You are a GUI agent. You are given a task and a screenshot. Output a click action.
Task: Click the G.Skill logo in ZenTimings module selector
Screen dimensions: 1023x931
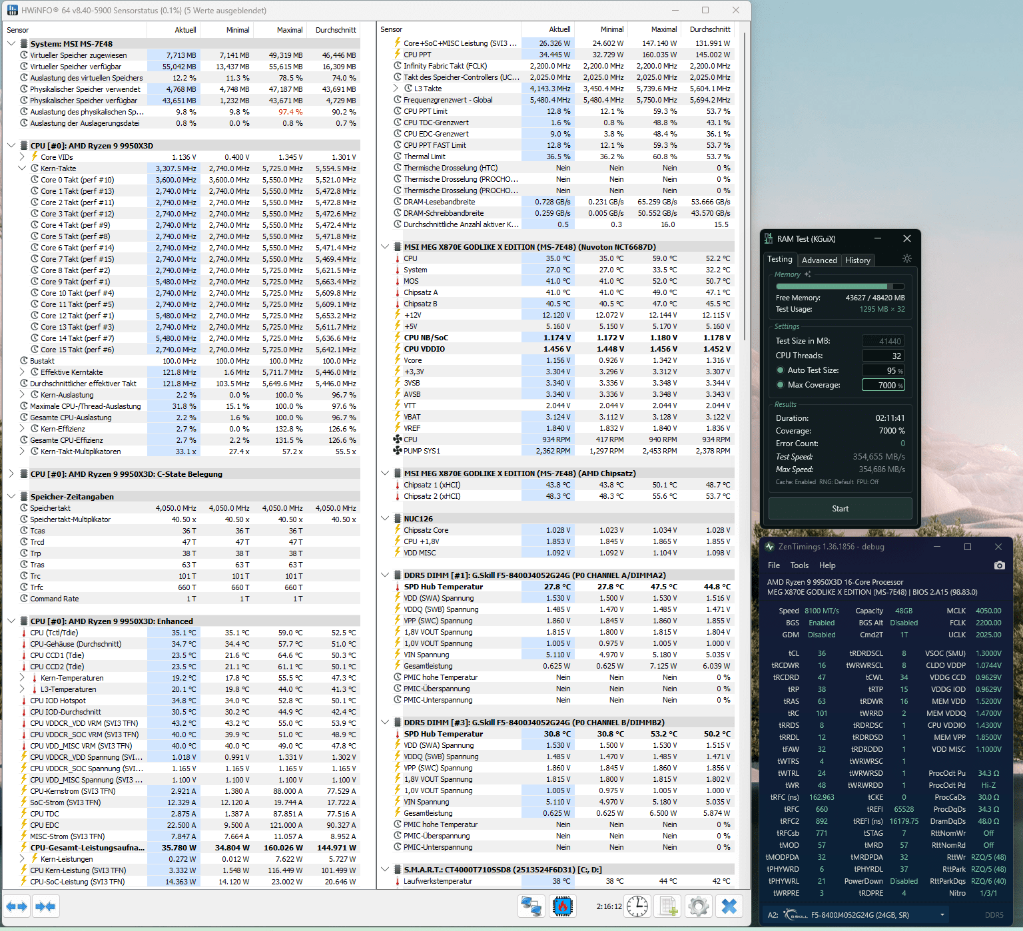click(795, 915)
